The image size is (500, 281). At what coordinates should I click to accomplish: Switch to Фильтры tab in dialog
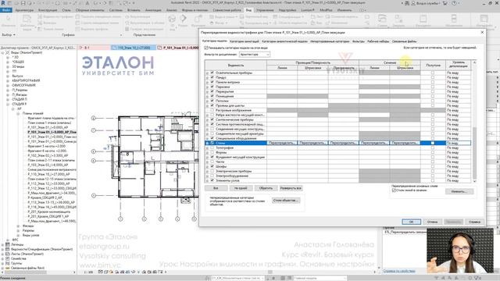point(358,41)
